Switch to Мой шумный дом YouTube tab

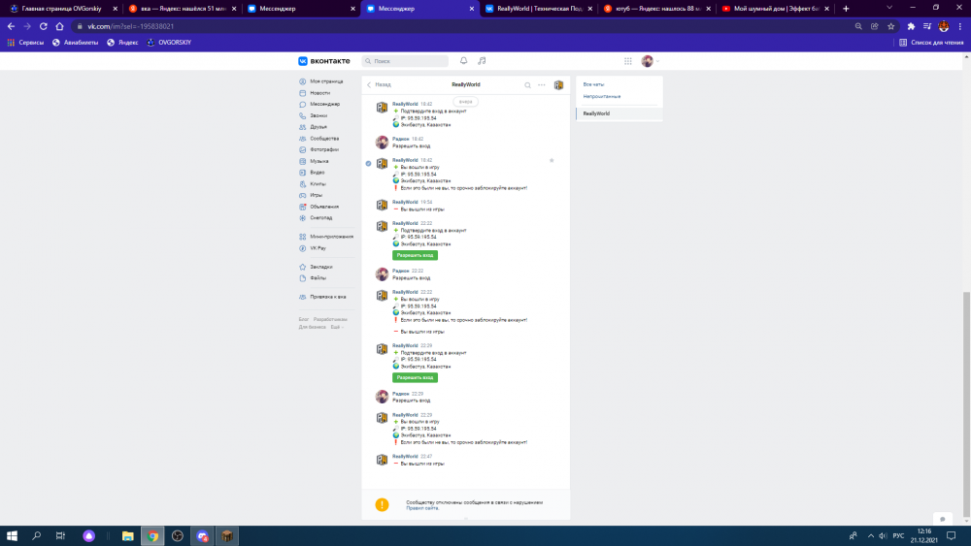(776, 9)
